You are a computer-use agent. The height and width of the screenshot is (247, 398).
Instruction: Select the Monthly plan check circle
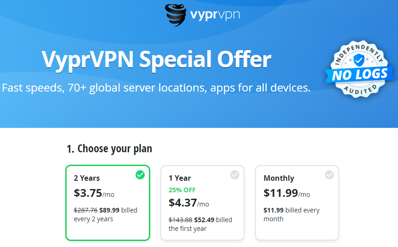coord(330,175)
